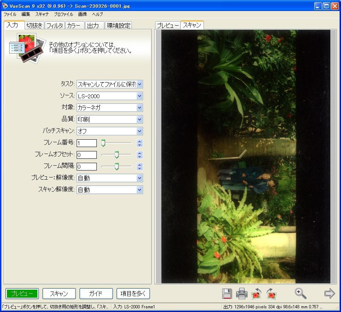Screen dimensions: 341x312
Task: Click the VueScan title bar app icon
Action: coord(5,6)
